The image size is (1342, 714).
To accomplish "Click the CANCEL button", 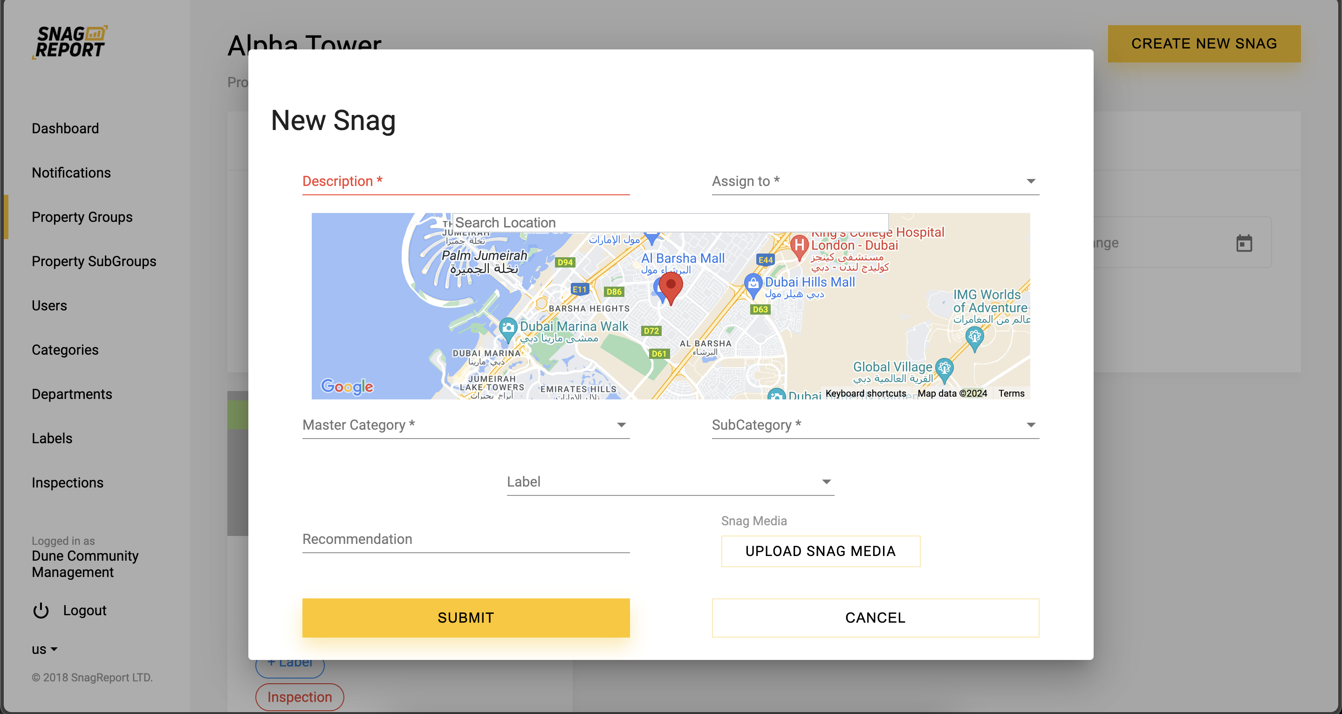I will tap(875, 618).
